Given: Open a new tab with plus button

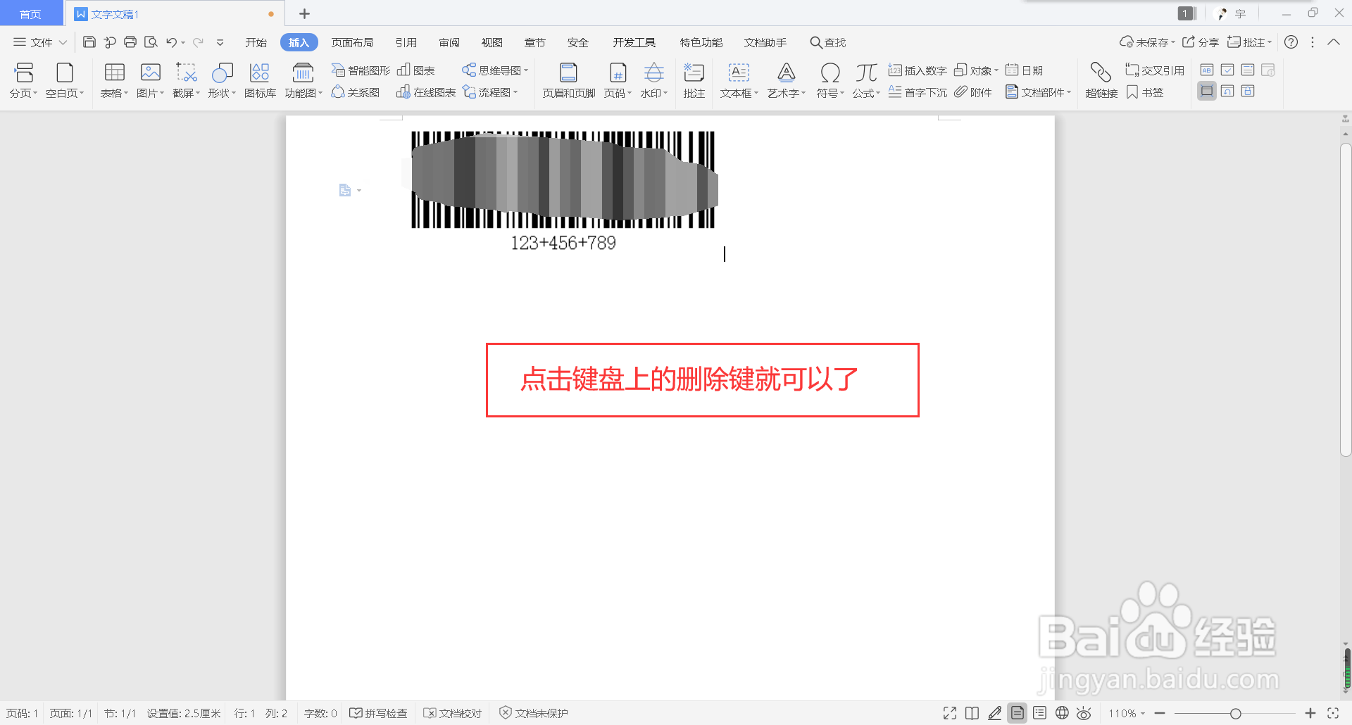Looking at the screenshot, I should tap(304, 13).
